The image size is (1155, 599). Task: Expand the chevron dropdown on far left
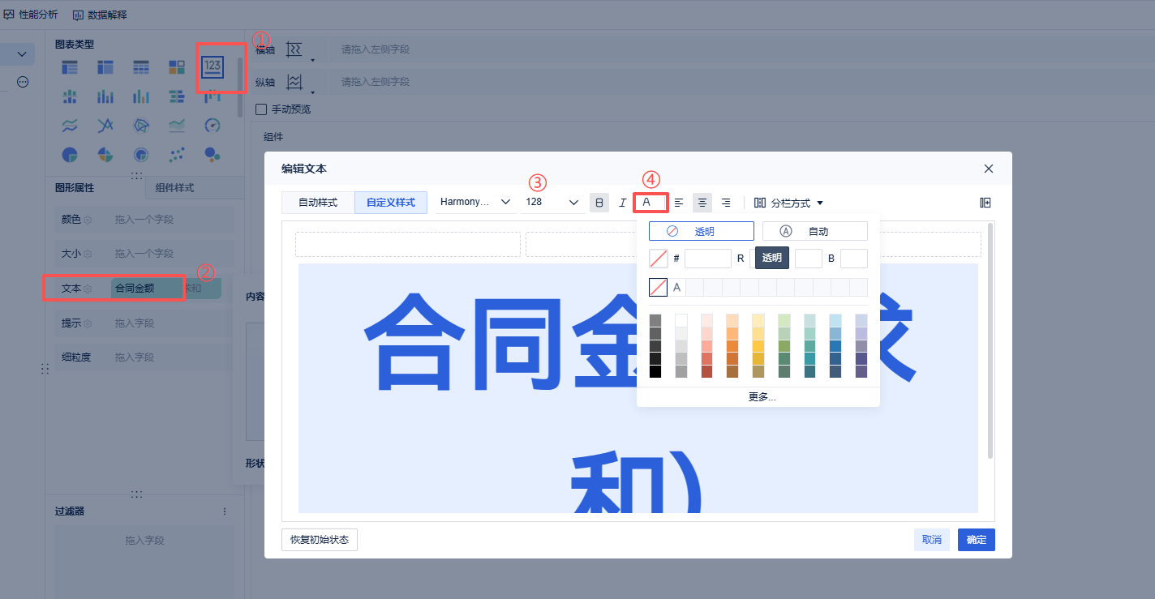coord(21,54)
